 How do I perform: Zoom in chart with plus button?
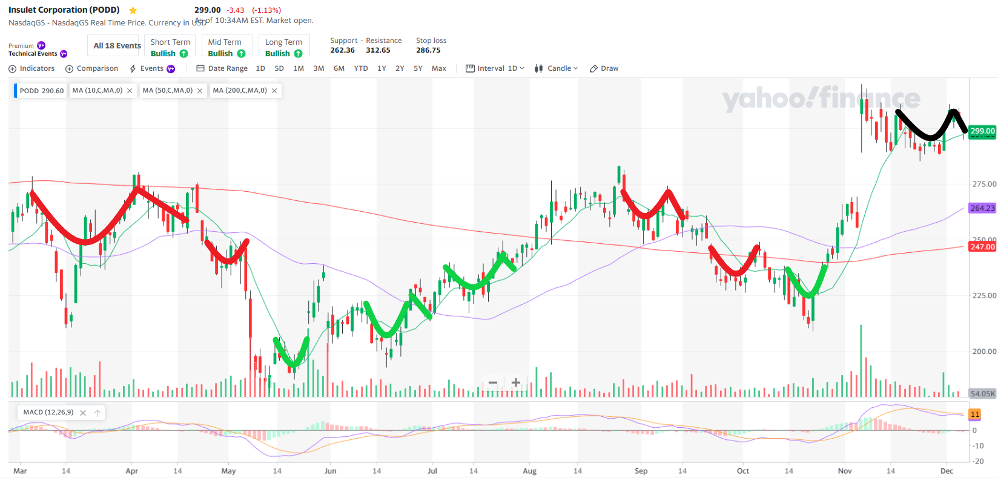point(516,382)
